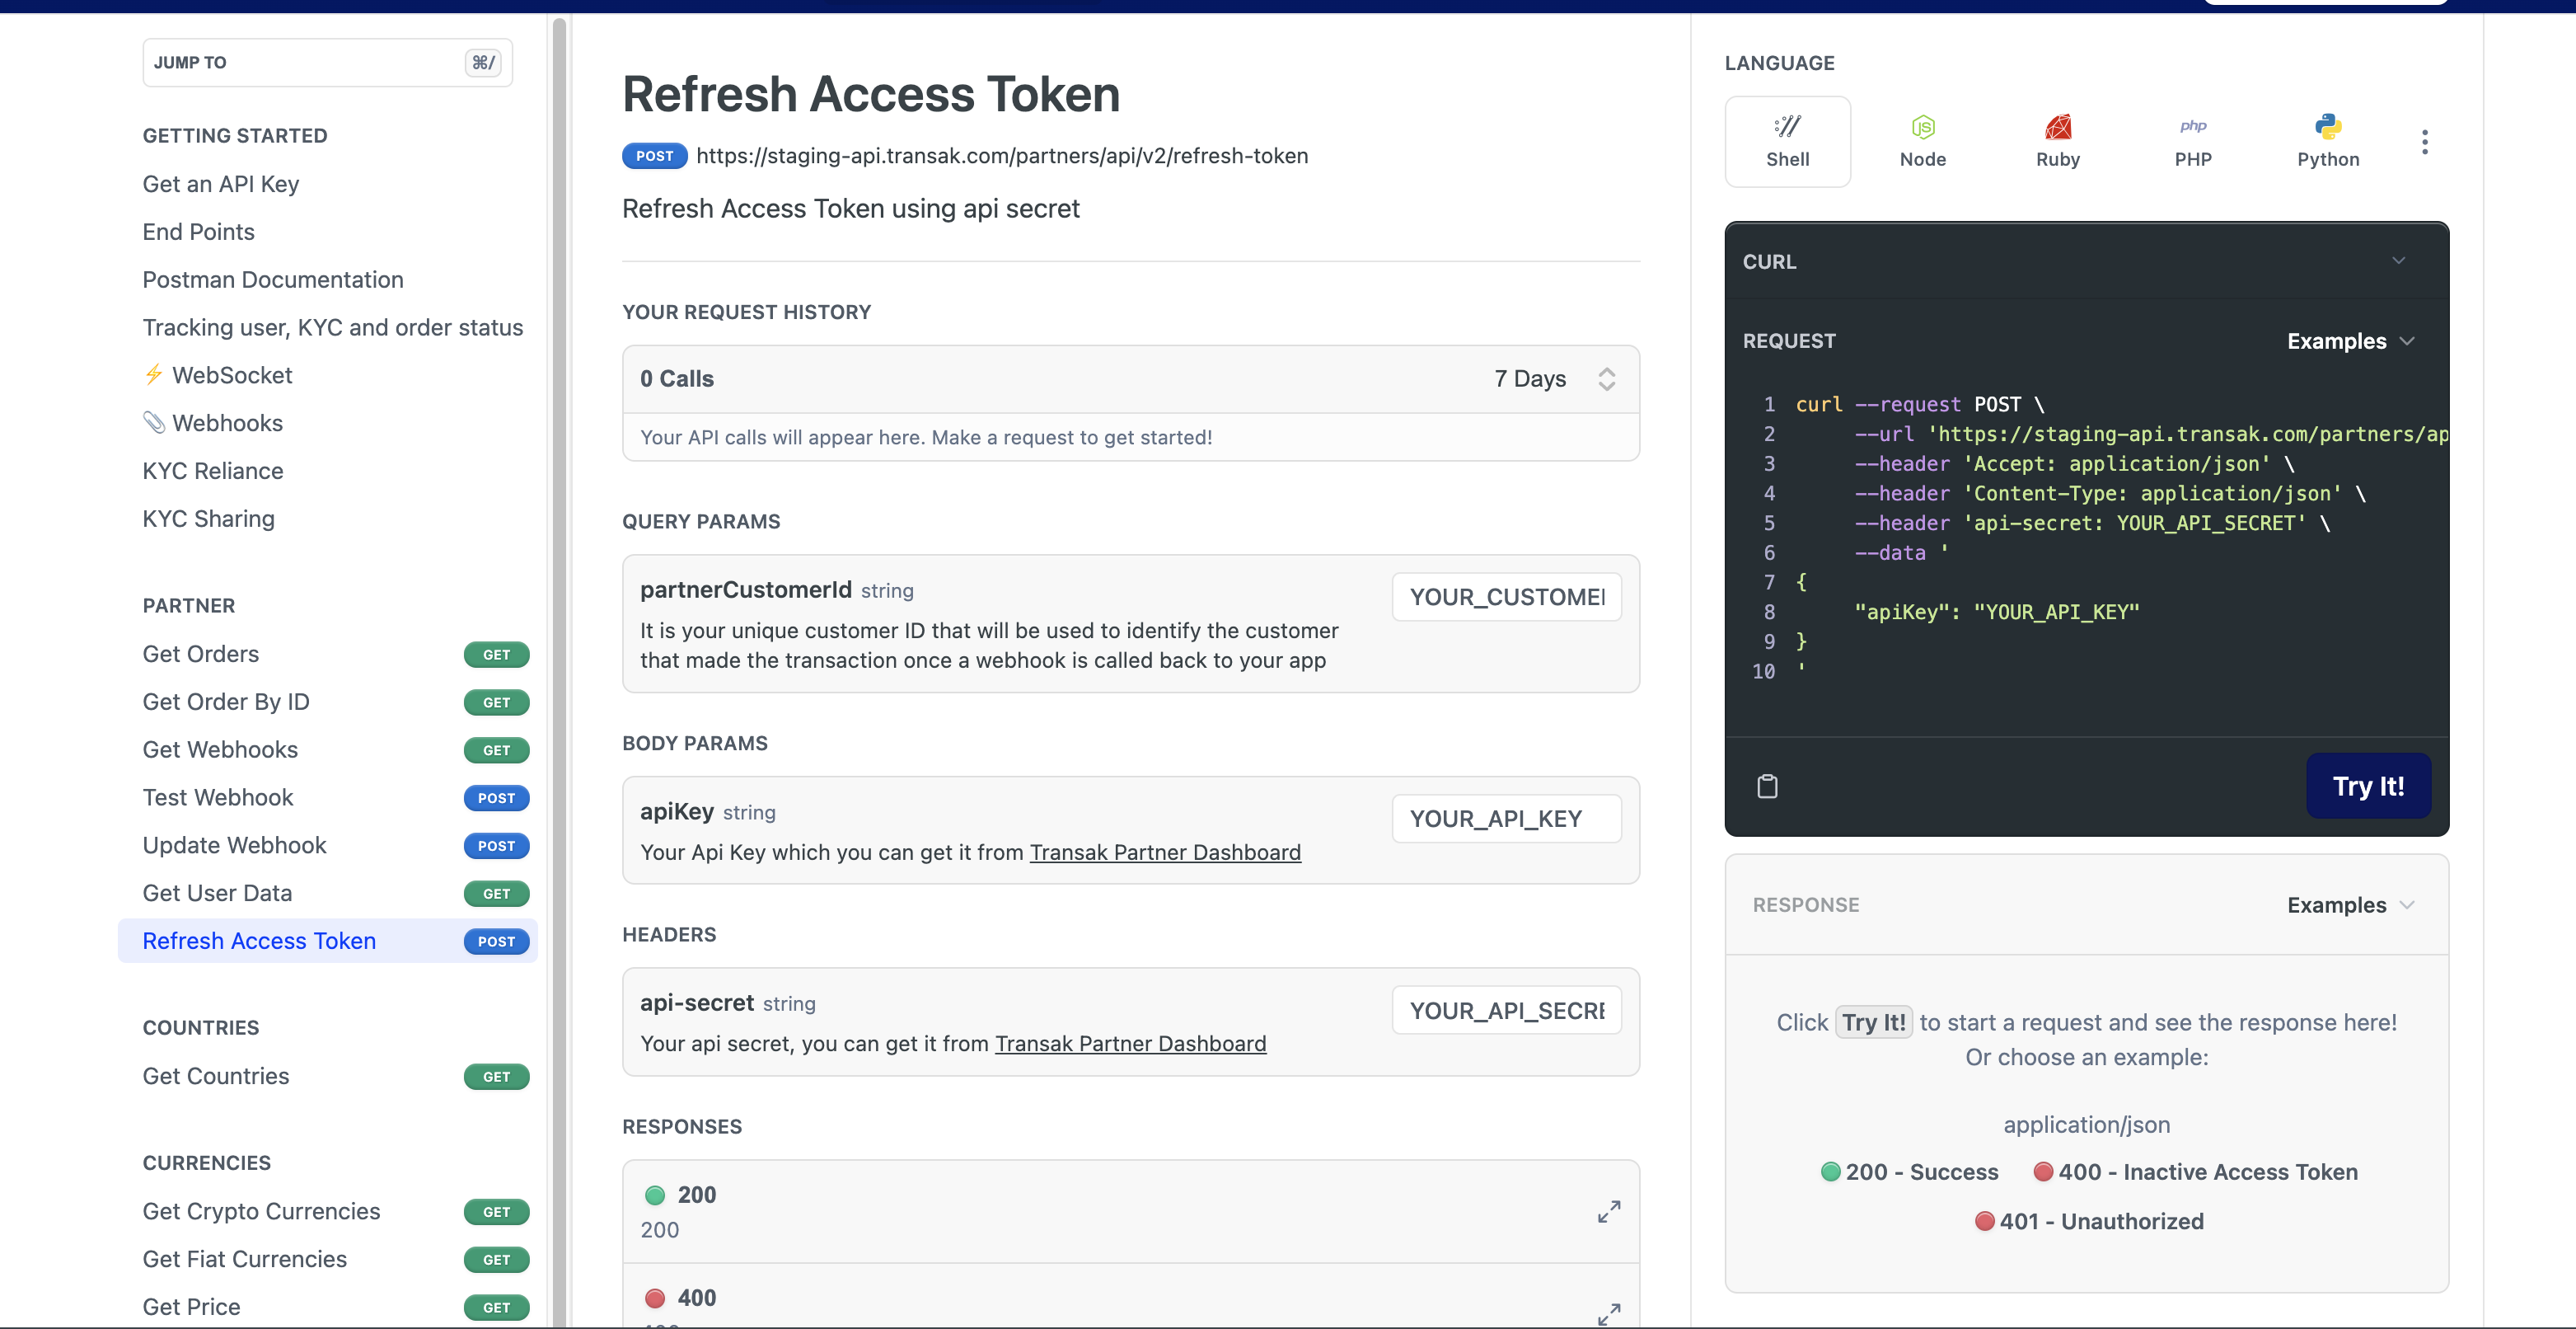Select the 200 - Success example response
The width and height of the screenshot is (2576, 1329).
[1909, 1172]
